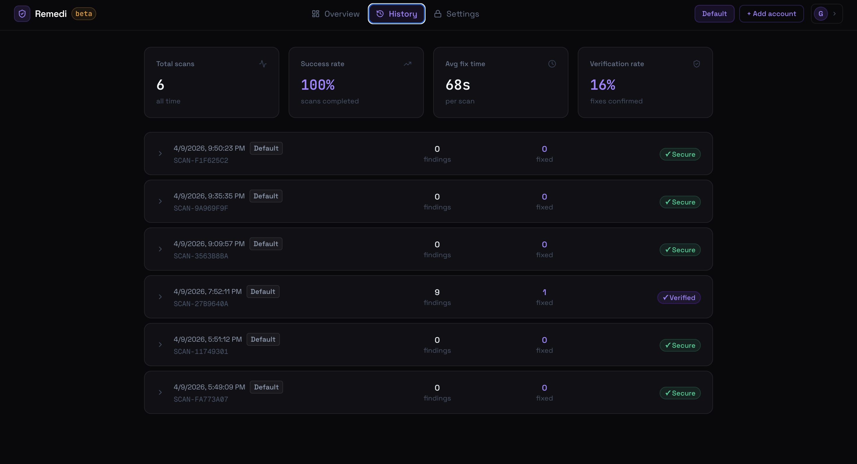Expand the SCAN-27B9640A row chevron
Viewport: 857px width, 464px height.
pyautogui.click(x=160, y=297)
